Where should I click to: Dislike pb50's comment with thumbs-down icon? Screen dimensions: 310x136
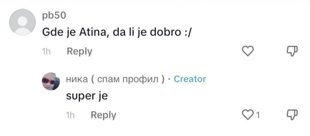tap(292, 51)
